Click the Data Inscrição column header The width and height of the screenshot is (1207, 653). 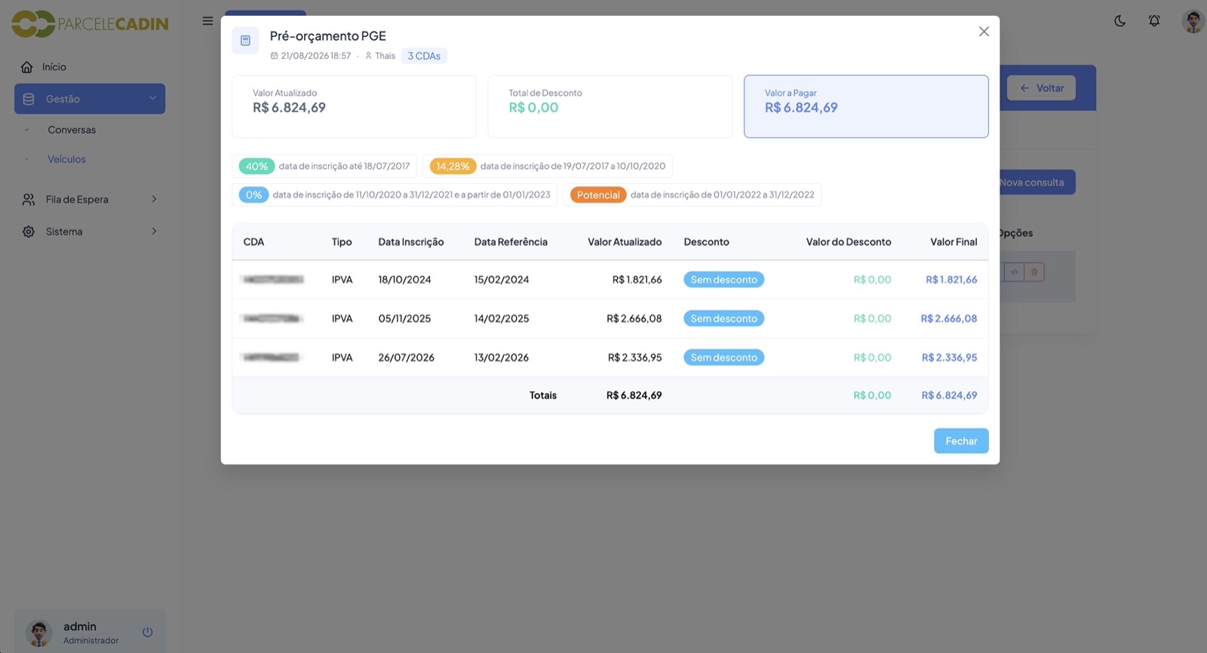411,242
